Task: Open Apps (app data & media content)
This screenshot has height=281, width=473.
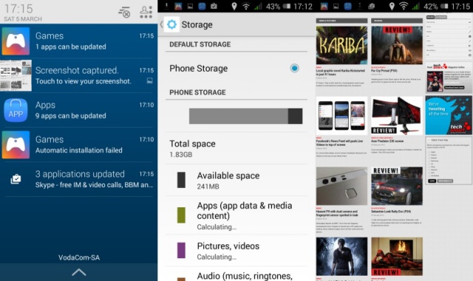Action: click(236, 215)
